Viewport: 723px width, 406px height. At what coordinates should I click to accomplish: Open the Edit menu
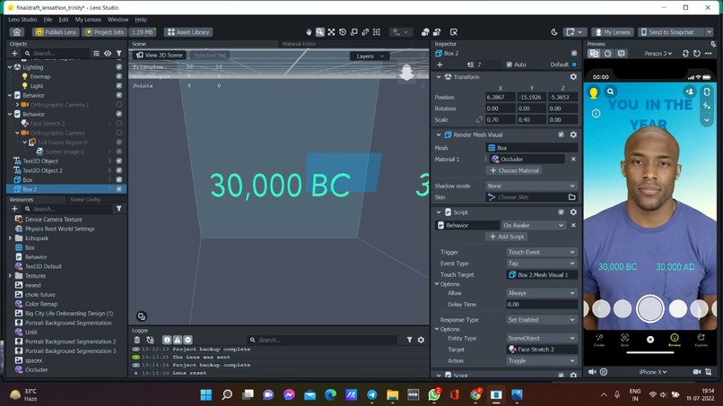coord(64,20)
